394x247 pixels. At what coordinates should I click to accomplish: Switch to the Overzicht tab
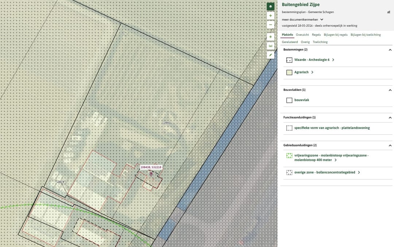click(302, 35)
